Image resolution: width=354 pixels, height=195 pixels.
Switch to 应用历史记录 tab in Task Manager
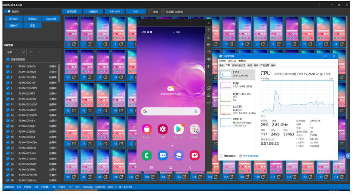coord(239,65)
